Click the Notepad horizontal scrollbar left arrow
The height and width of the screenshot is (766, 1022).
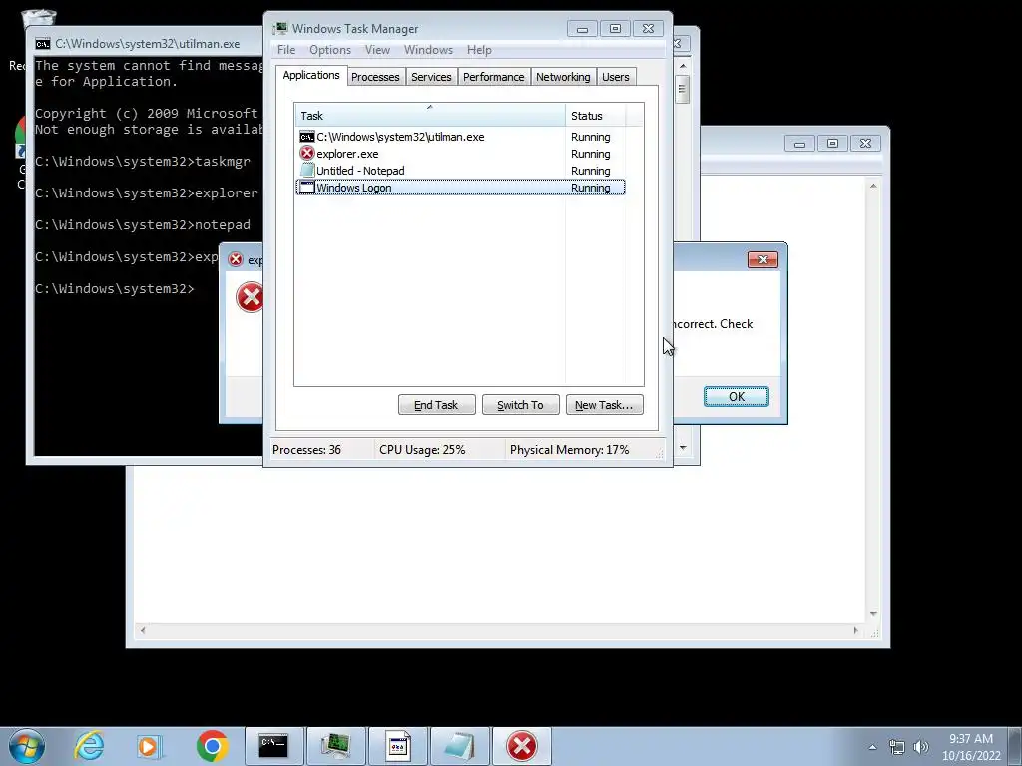[x=143, y=630]
